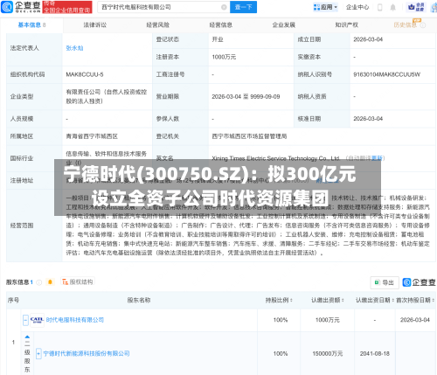Click the 更新 link beside English name
This screenshot has height=375, width=437.
coord(377,158)
